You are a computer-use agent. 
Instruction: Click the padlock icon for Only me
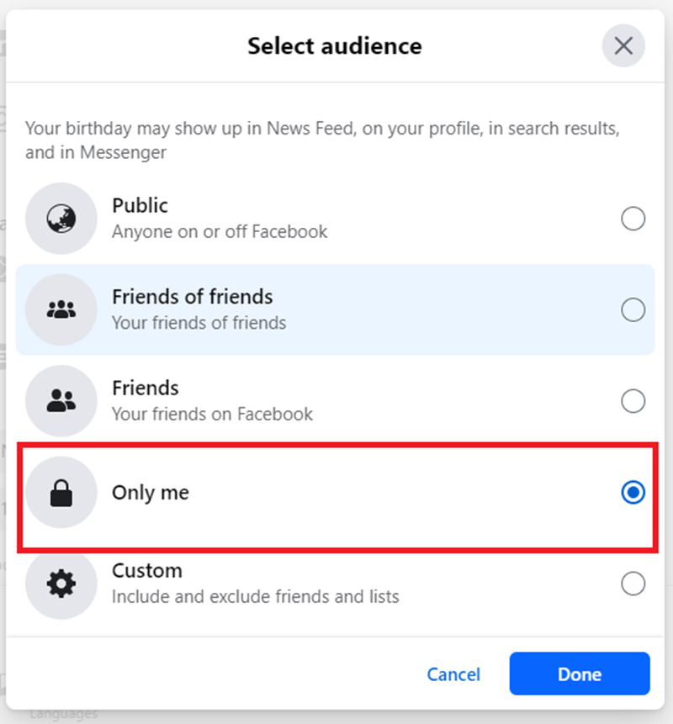(x=61, y=493)
